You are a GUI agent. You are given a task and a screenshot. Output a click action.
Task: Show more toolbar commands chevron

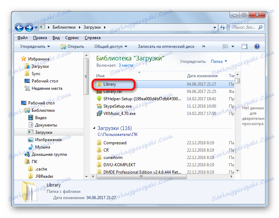point(203,46)
